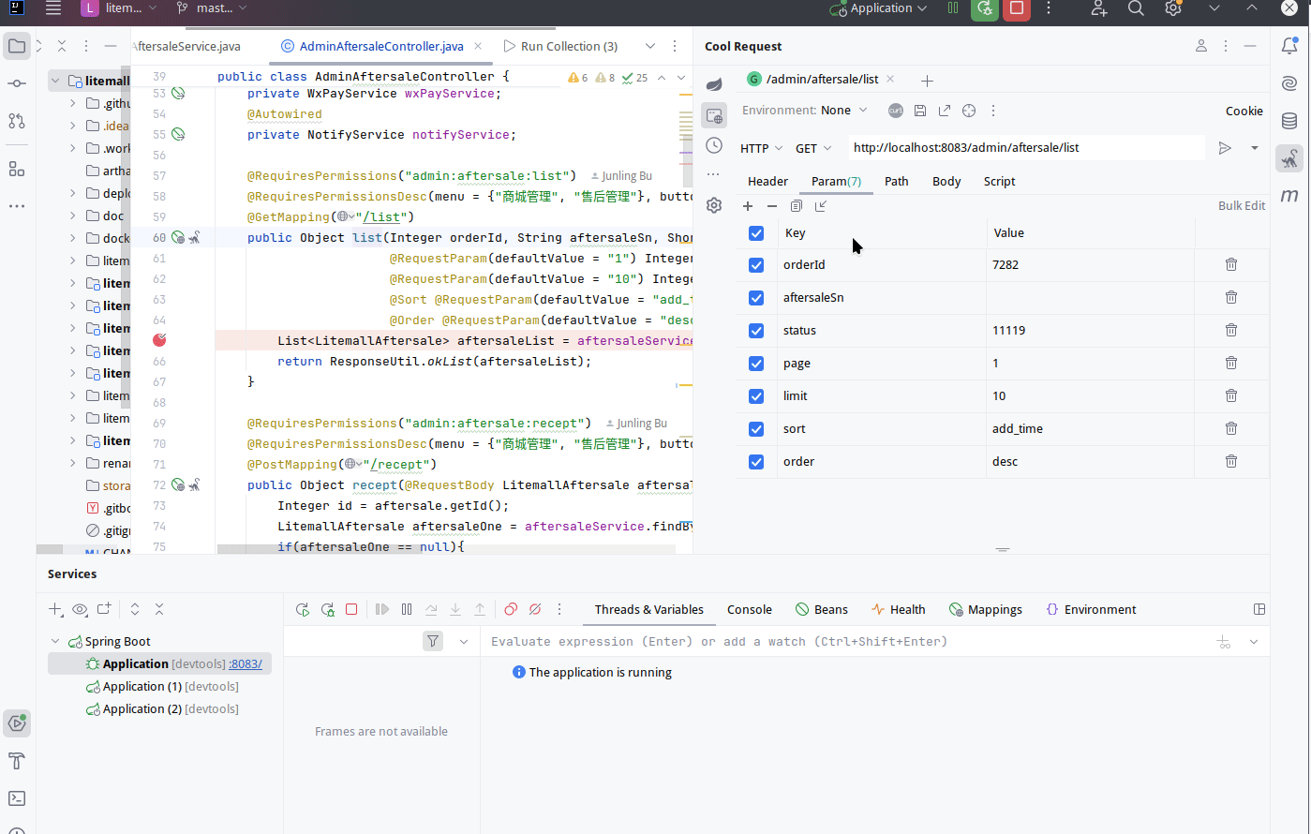This screenshot has height=834, width=1311.
Task: Collapse the litemall project root node
Action: pyautogui.click(x=55, y=81)
